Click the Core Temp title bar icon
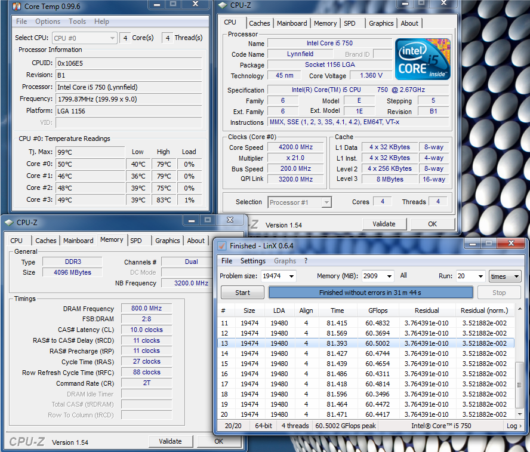This screenshot has height=452, width=530. (x=17, y=7)
